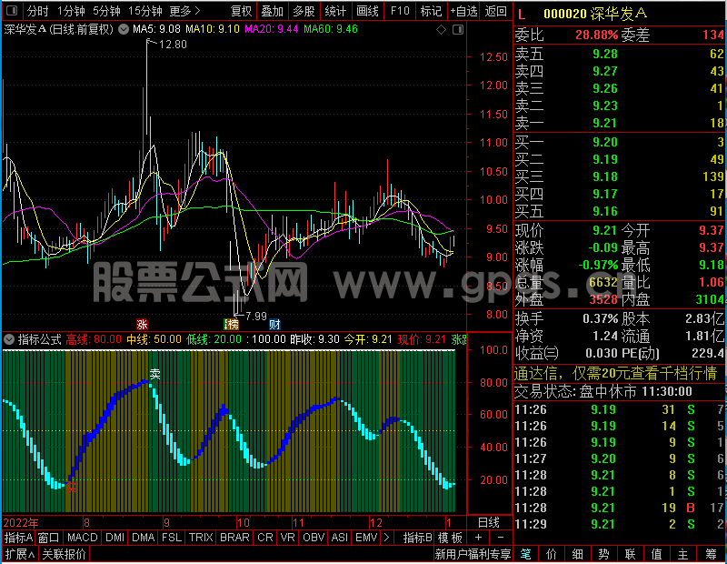Click the 叠加 overlay button
The width and height of the screenshot is (727, 564).
[x=272, y=11]
